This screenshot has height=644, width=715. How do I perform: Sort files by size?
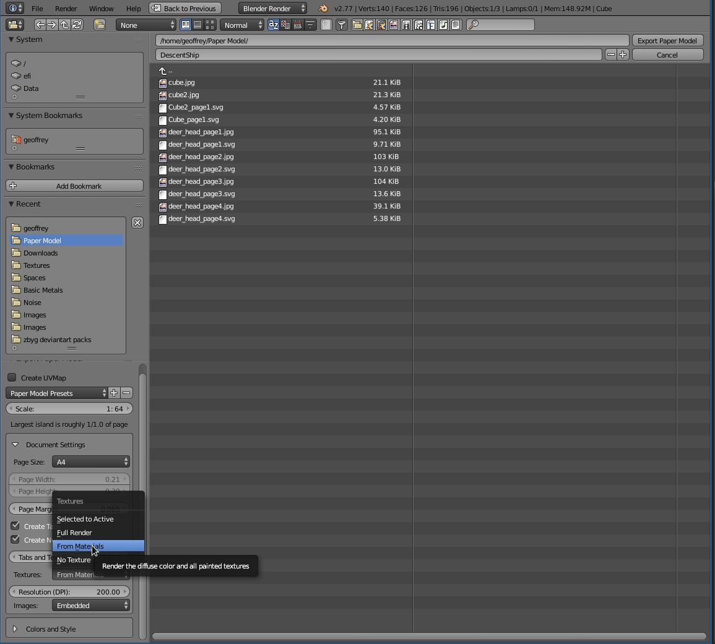(x=310, y=25)
